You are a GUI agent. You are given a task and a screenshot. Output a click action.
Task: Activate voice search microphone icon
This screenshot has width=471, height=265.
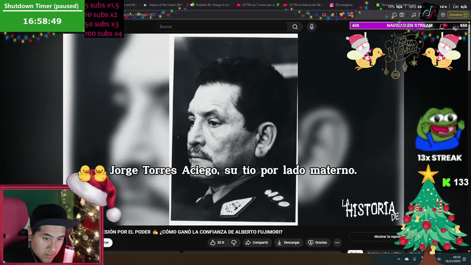(312, 26)
